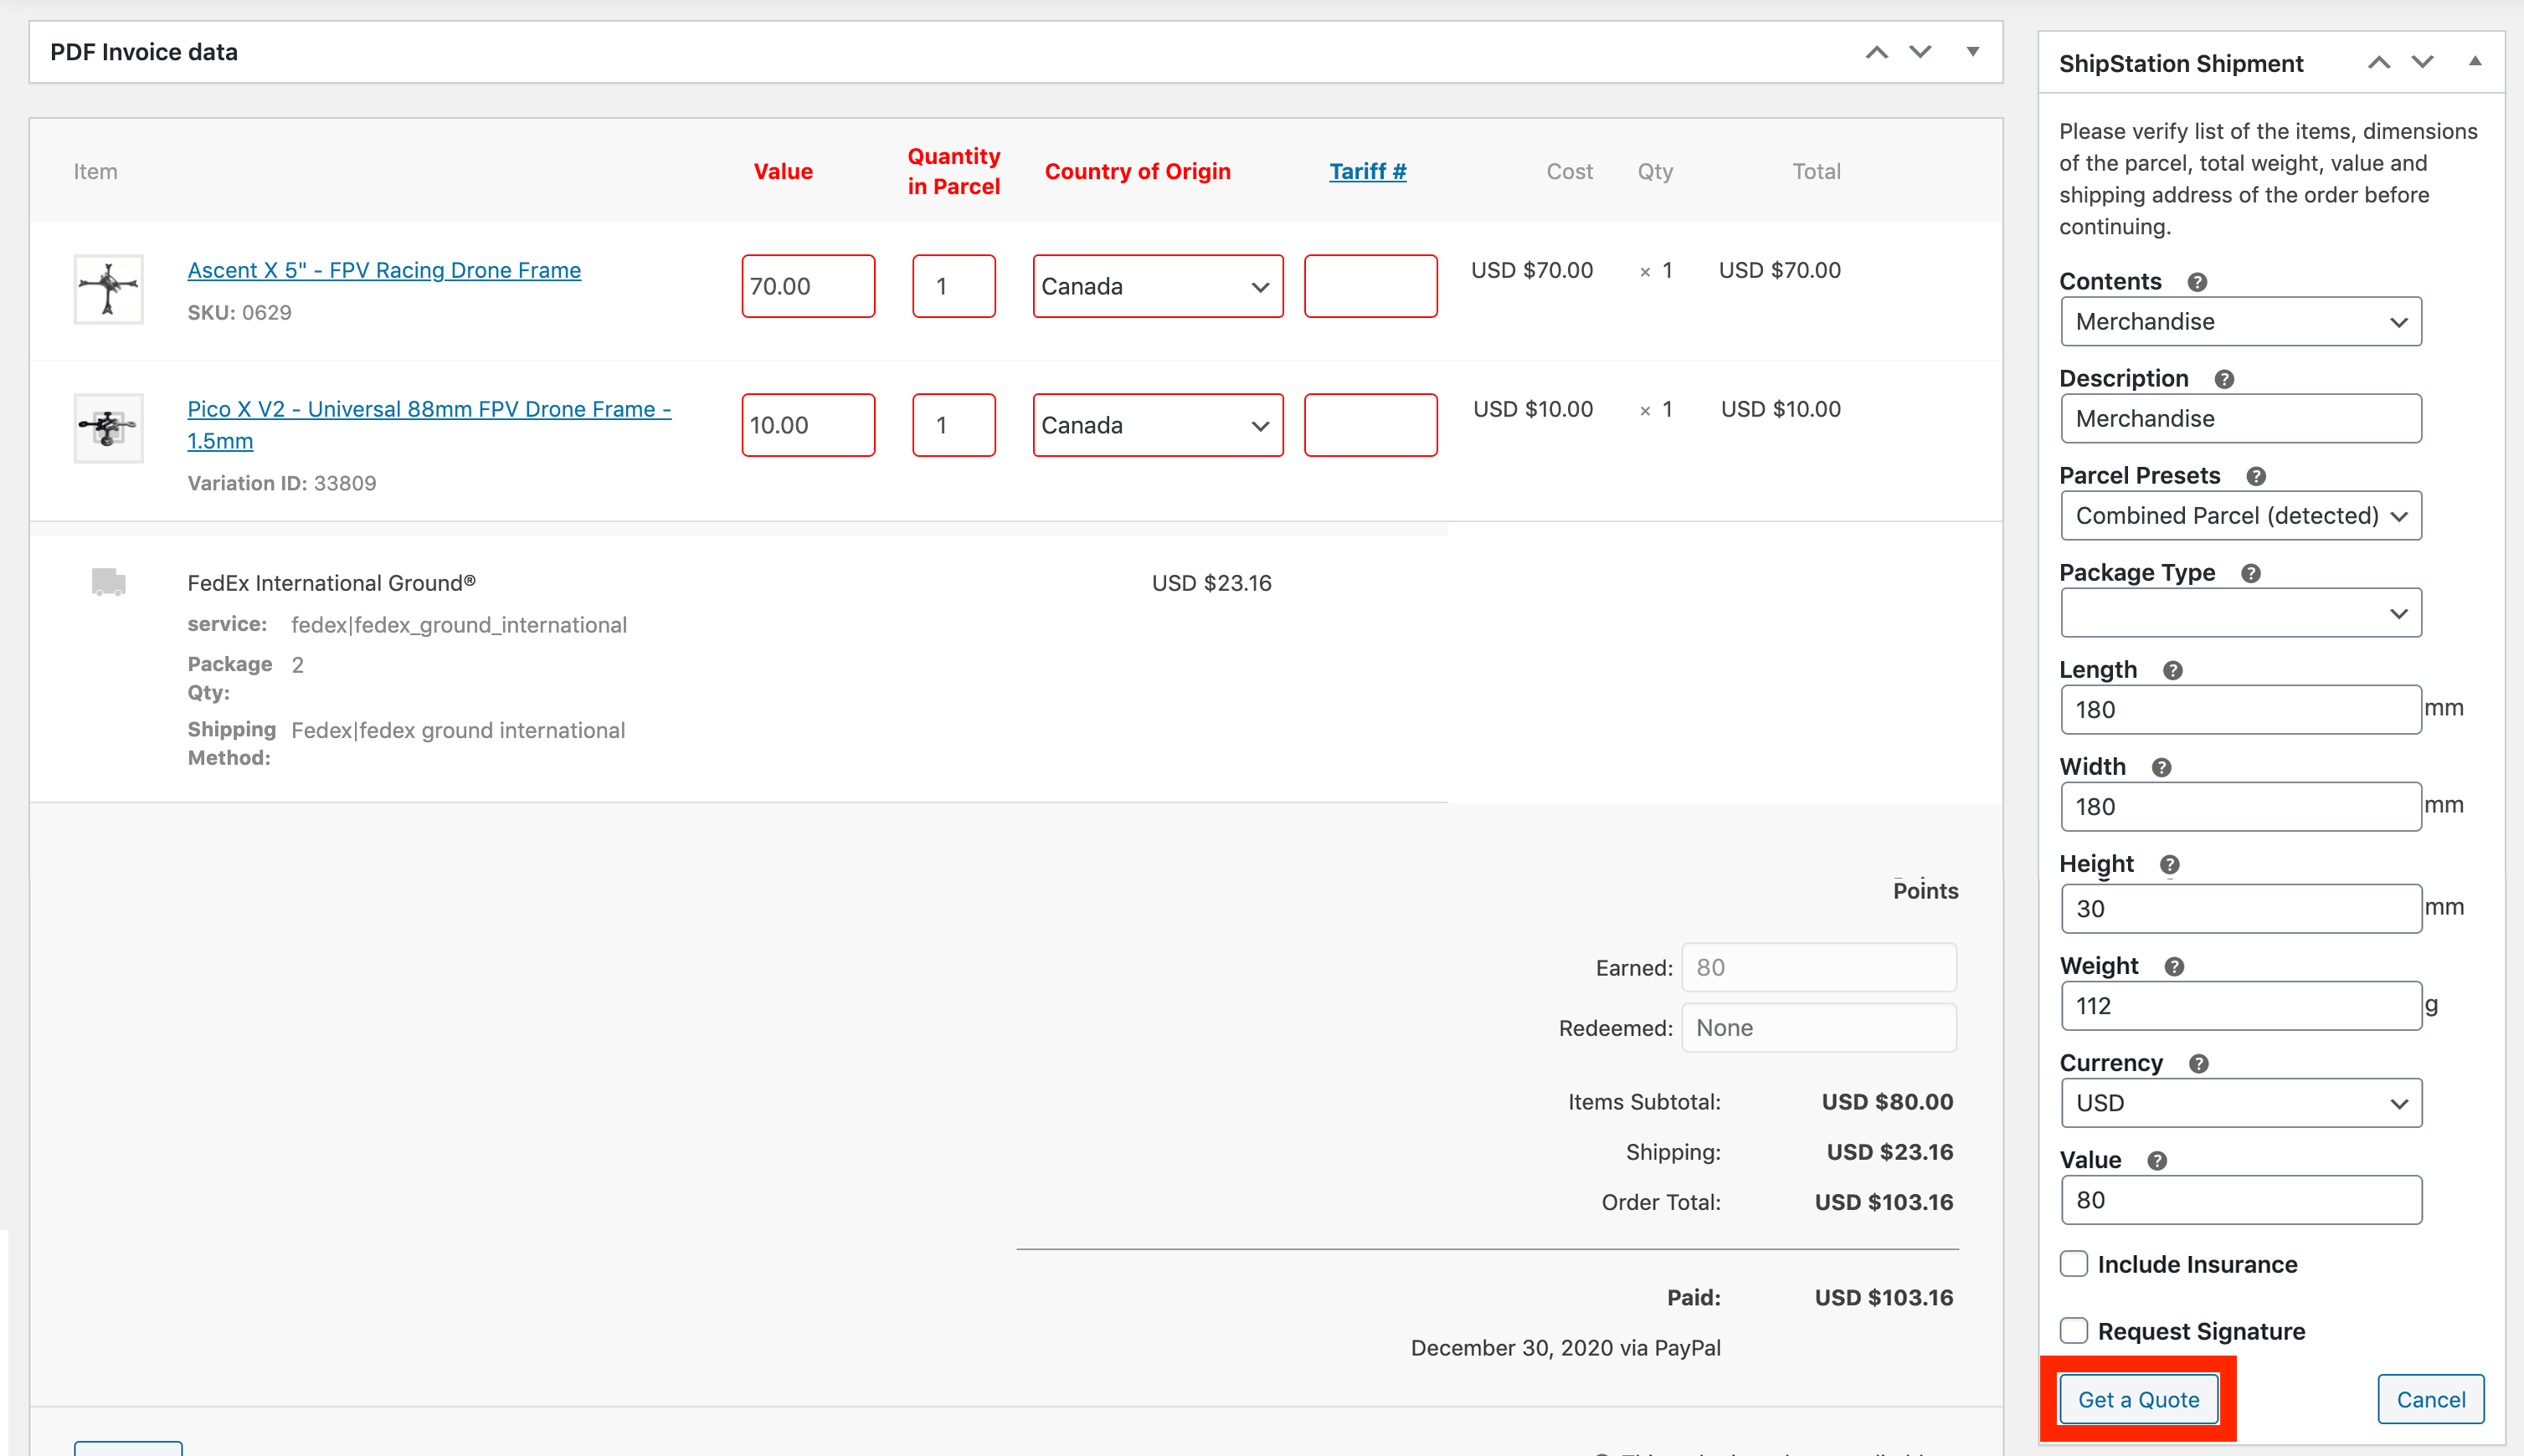Screen dimensions: 2524x1456
Task: Collapse the ShipStation Shipment panel toggle
Action: point(2475,63)
